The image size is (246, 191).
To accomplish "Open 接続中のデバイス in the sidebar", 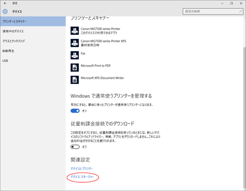I will pyautogui.click(x=33, y=31).
